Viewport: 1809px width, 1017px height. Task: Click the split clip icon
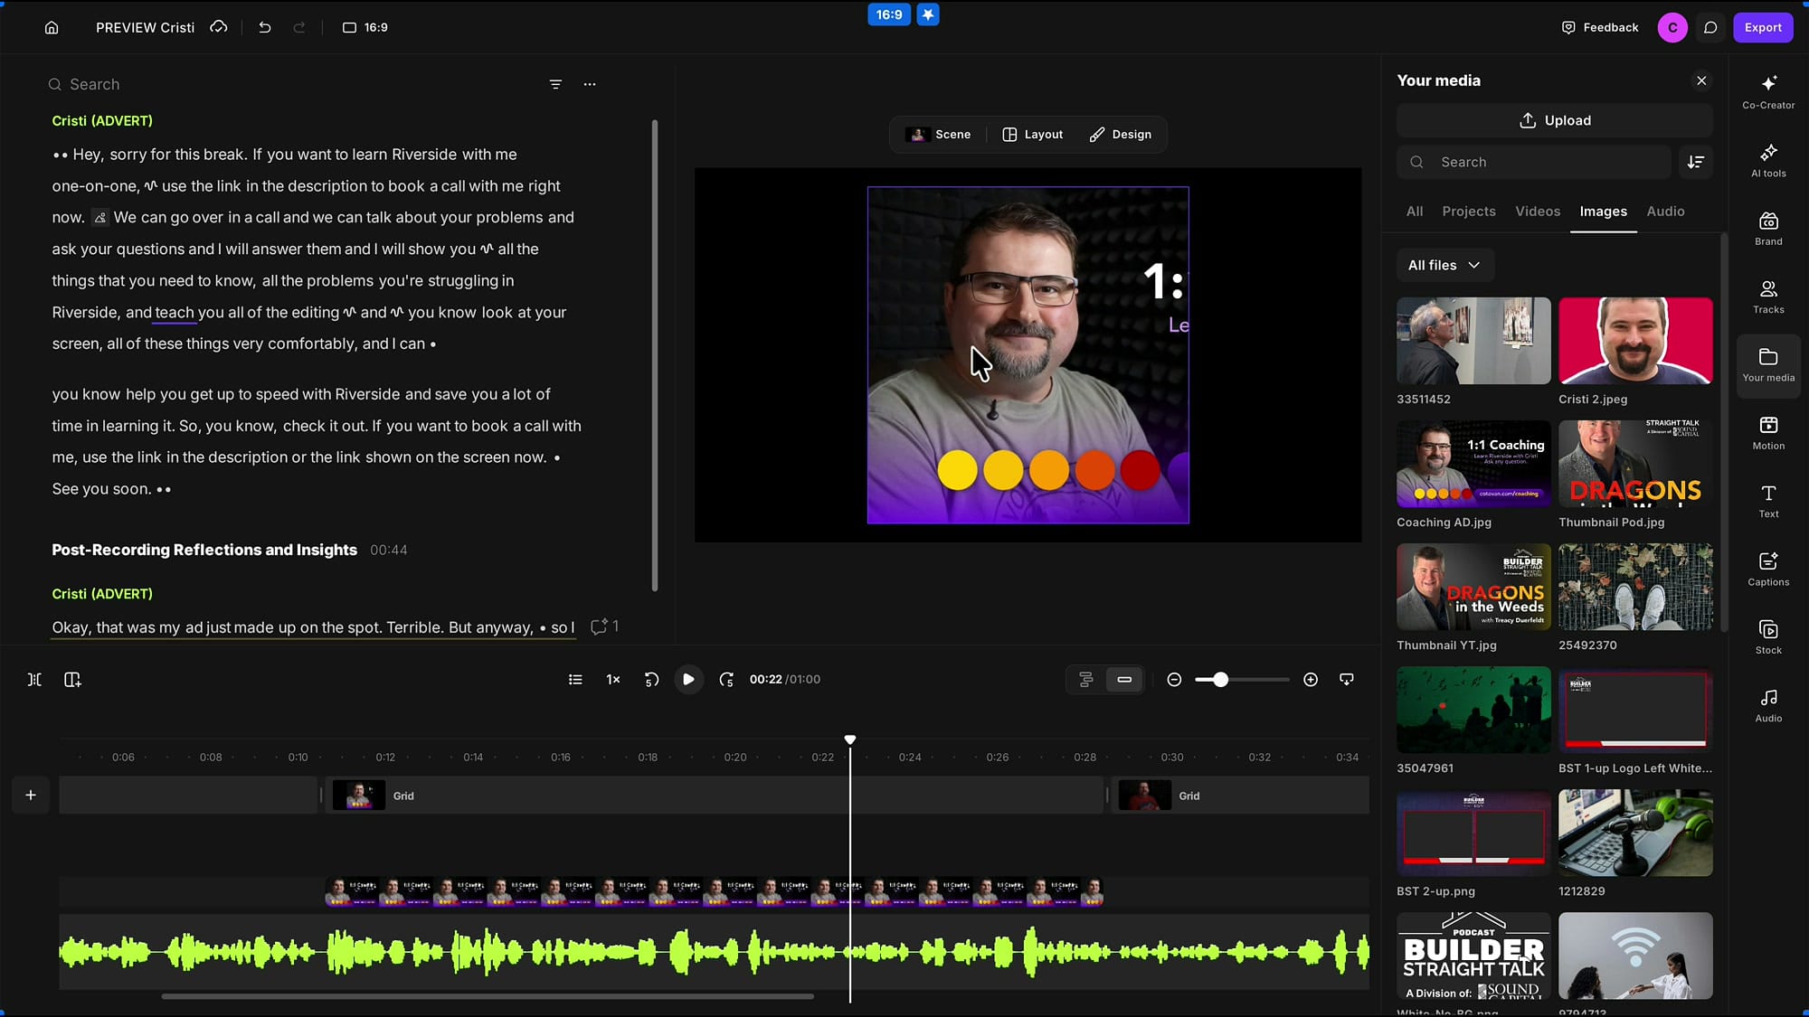34,680
